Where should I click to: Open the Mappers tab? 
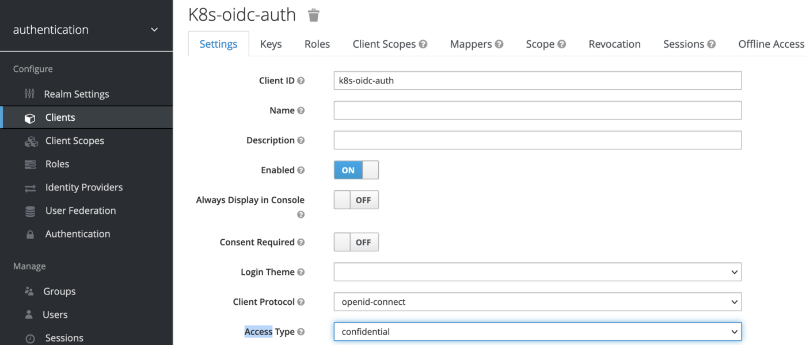471,44
